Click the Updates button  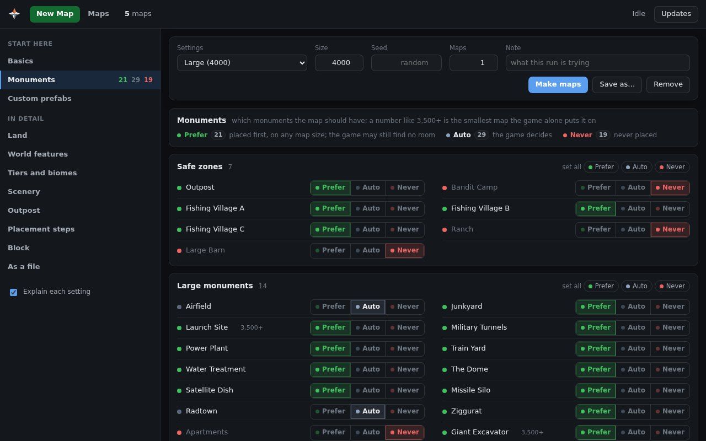[676, 14]
